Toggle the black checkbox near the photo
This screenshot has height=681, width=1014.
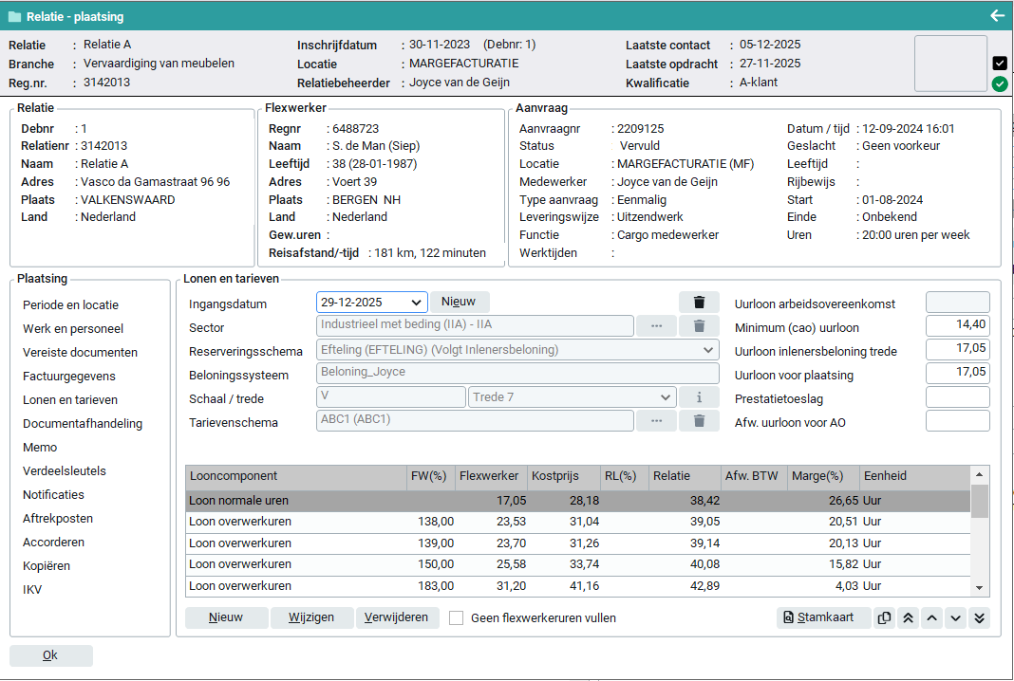tap(1000, 64)
